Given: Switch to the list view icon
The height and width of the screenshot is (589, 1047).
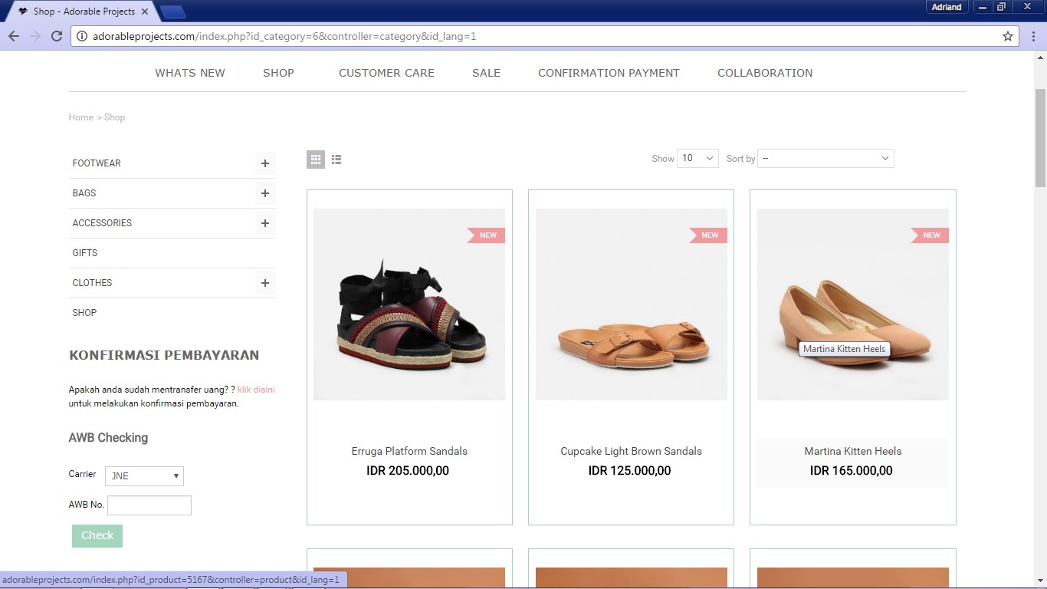Looking at the screenshot, I should (x=336, y=159).
